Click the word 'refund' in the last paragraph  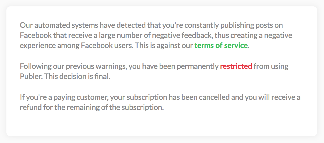click(x=29, y=107)
